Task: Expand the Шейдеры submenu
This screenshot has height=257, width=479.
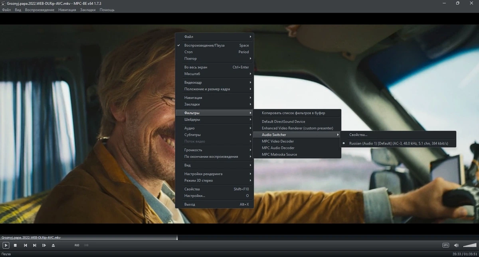Action: [x=214, y=120]
